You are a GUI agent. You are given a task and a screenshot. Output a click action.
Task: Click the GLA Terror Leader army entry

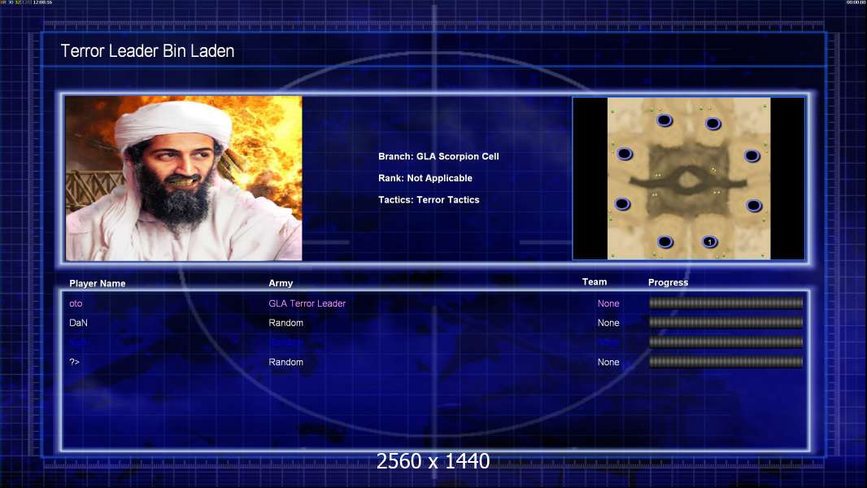(x=307, y=303)
